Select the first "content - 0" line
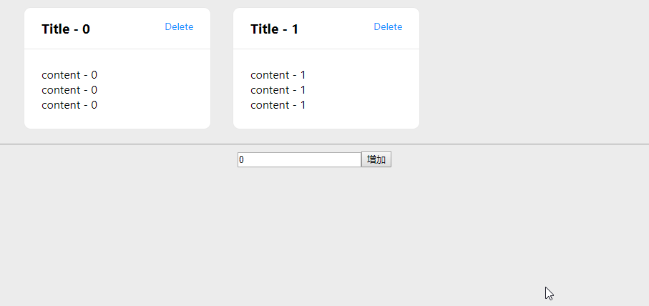 [x=69, y=75]
